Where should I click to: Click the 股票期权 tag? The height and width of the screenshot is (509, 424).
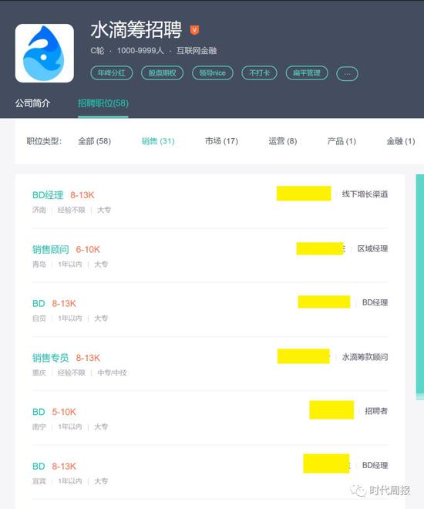click(x=162, y=73)
